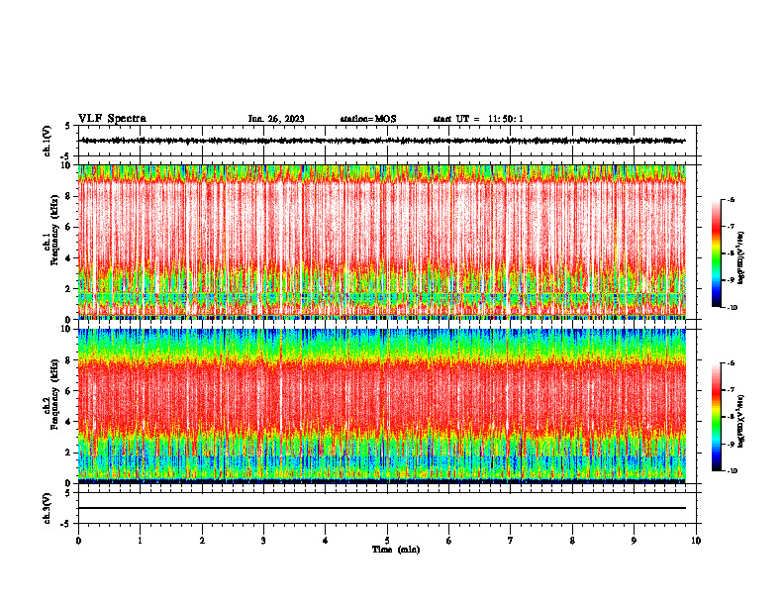
Task: Click the "-6" value on ch.2 color bar
Action: 730,363
